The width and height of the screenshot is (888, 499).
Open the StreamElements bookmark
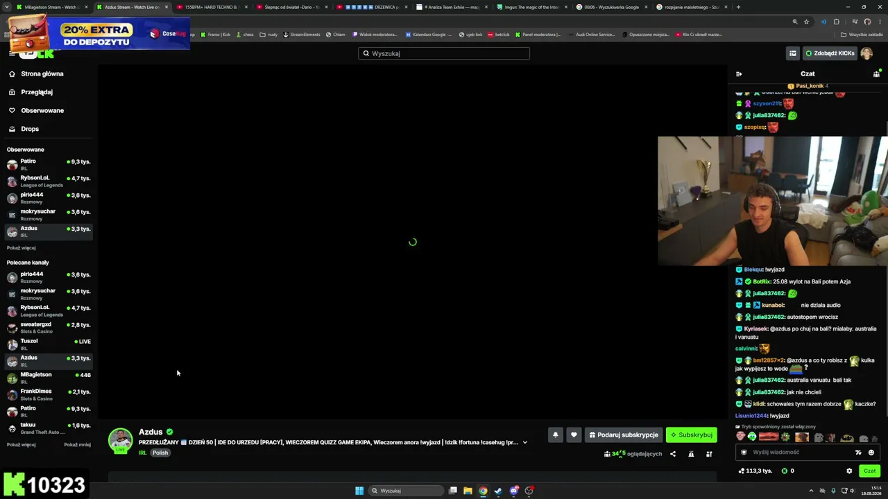pyautogui.click(x=302, y=34)
